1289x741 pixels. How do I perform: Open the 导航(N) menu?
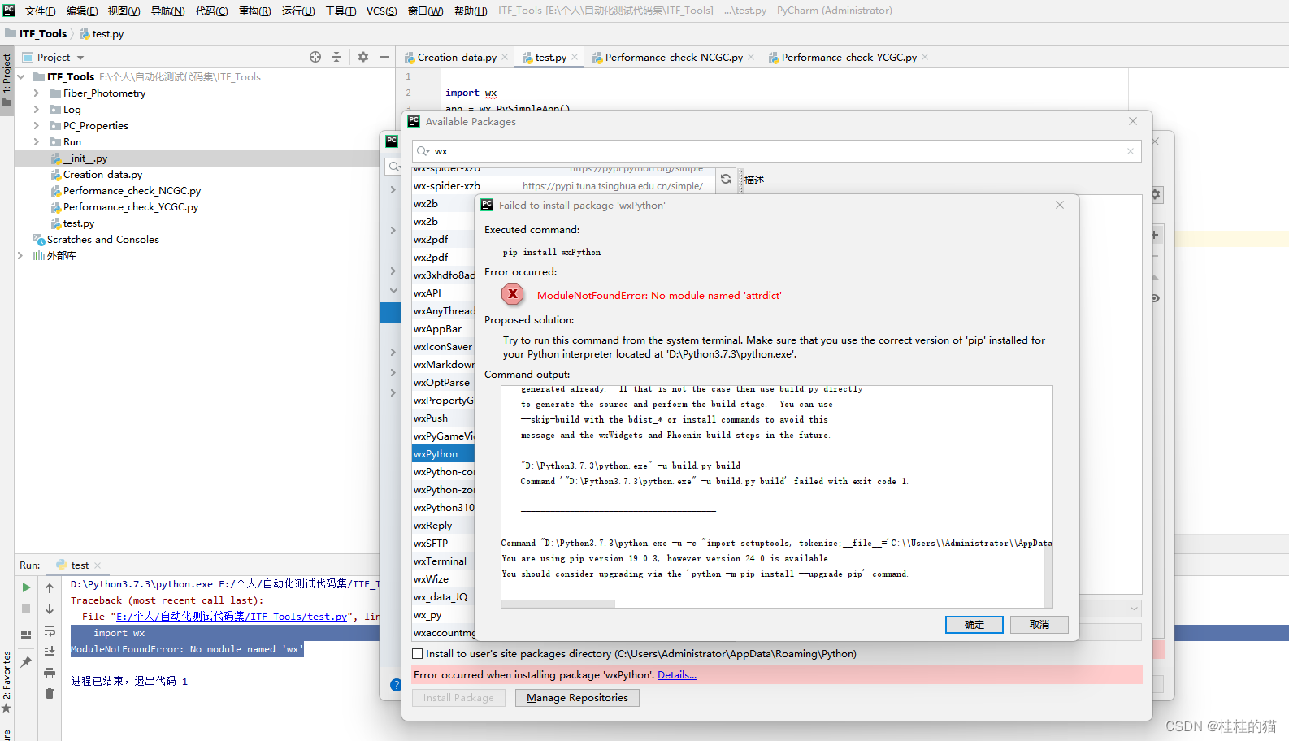pos(167,11)
